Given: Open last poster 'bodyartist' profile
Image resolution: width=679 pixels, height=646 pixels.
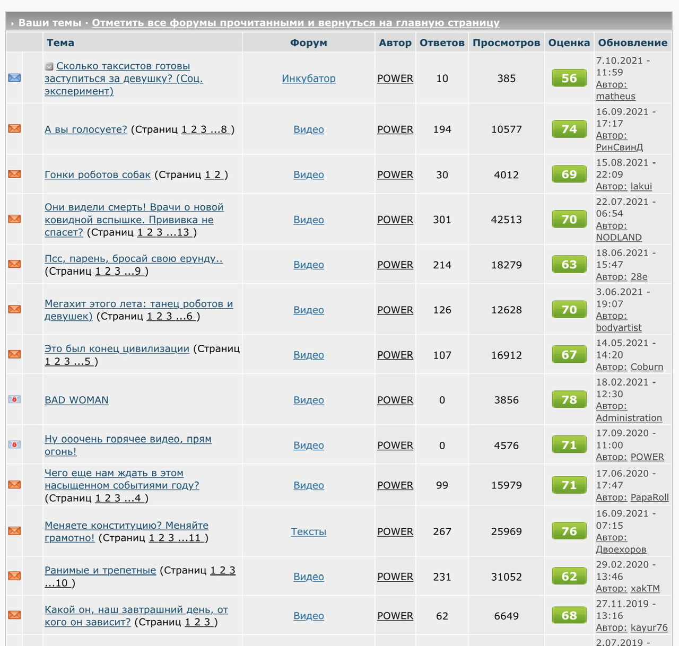Looking at the screenshot, I should point(619,328).
